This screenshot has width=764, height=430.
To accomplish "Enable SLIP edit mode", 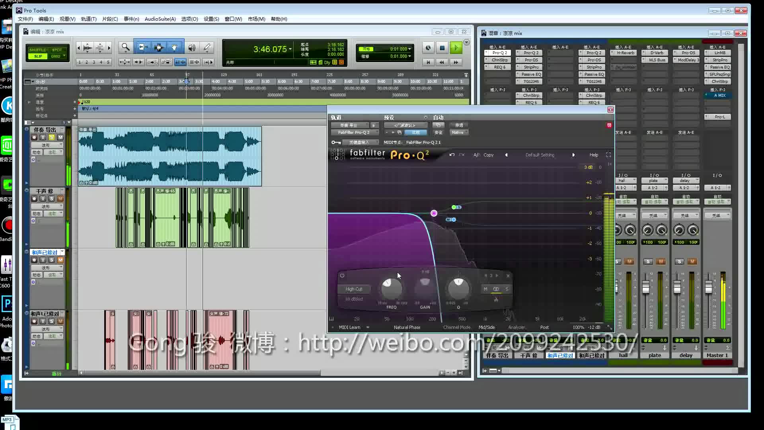I will click(38, 56).
